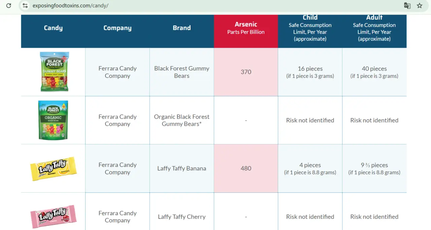Open the Black Forest Gummy Bears product image
Image resolution: width=431 pixels, height=230 pixels.
point(54,72)
